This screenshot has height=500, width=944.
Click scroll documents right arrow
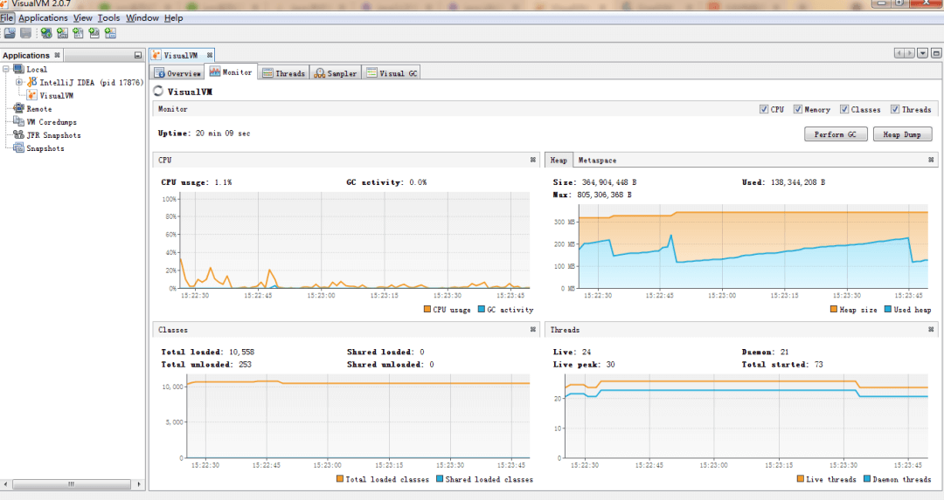click(910, 53)
